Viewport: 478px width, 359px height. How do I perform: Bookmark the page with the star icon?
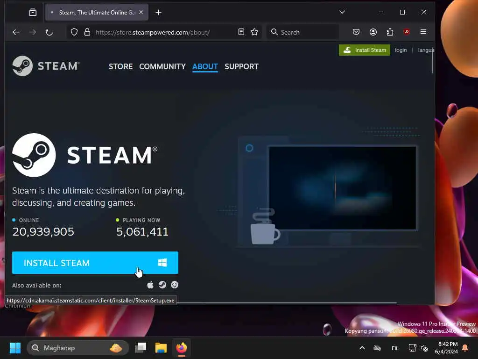[254, 32]
